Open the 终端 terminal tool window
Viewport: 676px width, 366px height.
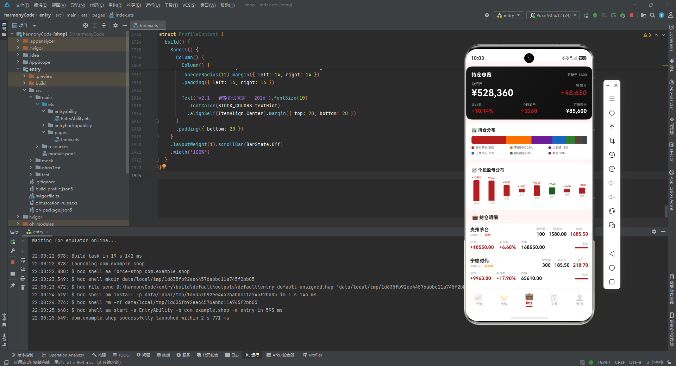tap(163, 355)
